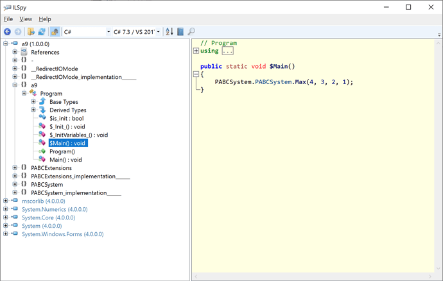Reload assemblies with refresh icon
443x281 pixels.
pyautogui.click(x=42, y=31)
